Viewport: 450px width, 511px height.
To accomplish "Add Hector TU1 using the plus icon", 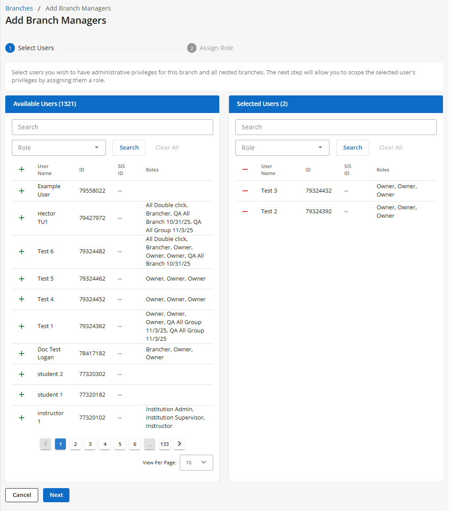I will 22,218.
